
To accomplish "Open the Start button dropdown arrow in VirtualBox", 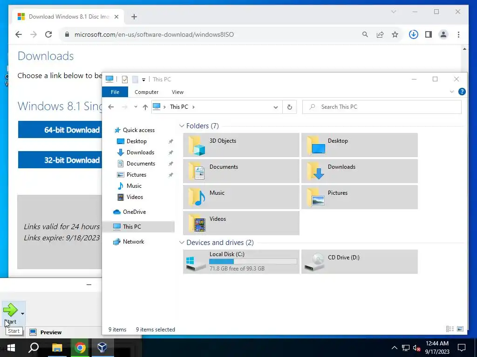I will [x=22, y=314].
